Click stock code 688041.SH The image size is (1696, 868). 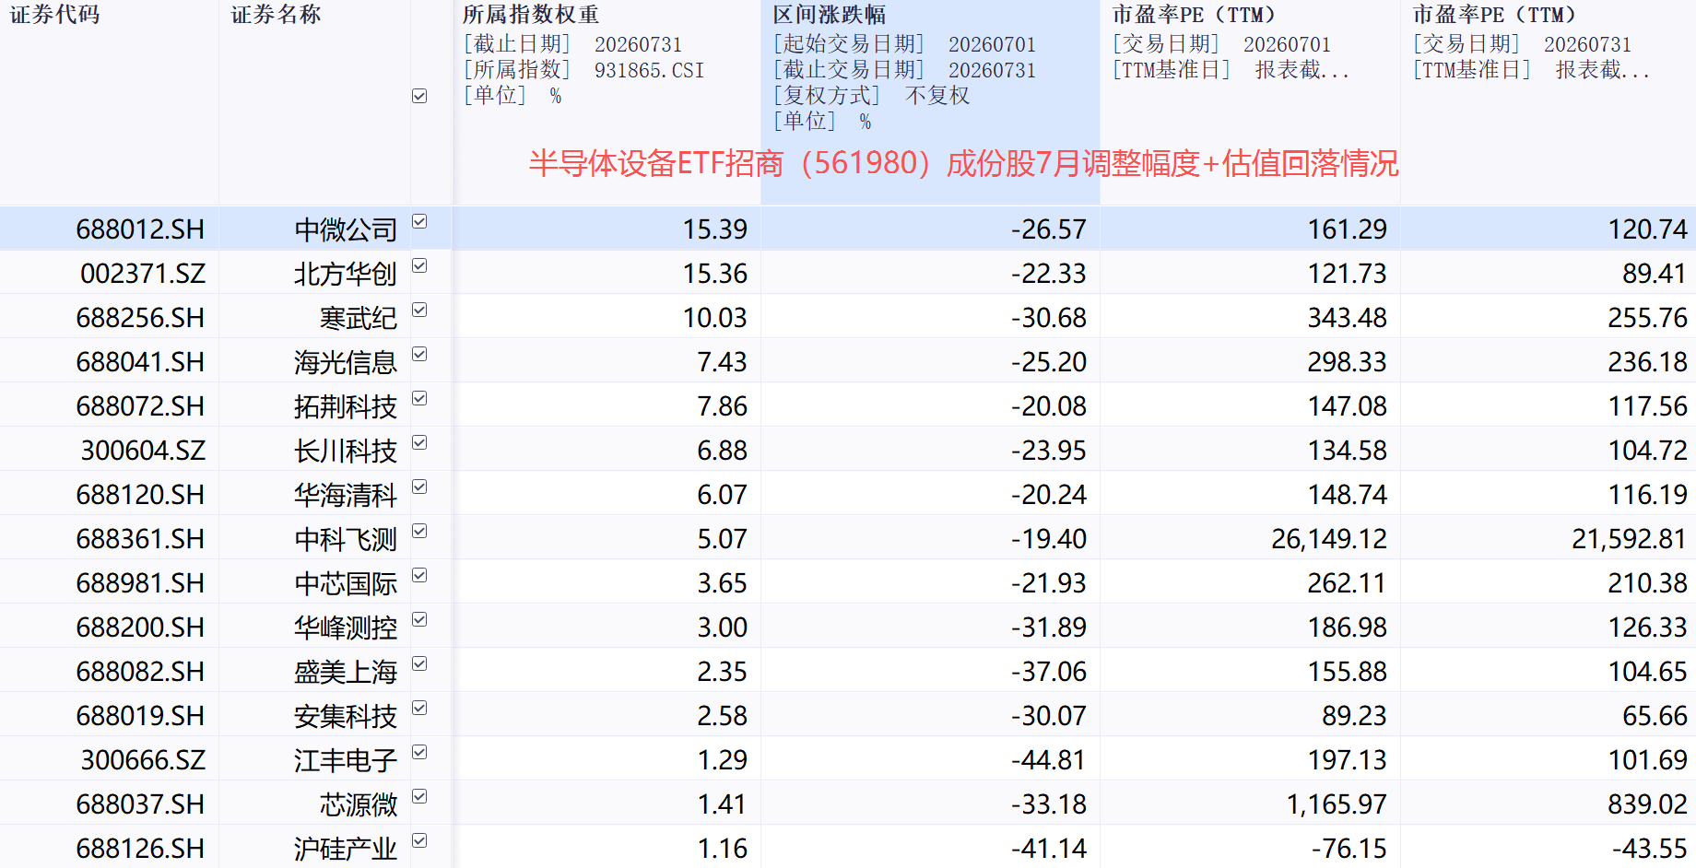point(140,361)
